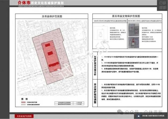
Task: Open the upper 2005 gray map thumbnail
Action: (x=134, y=30)
